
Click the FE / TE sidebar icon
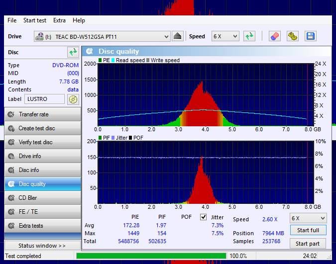coord(11,212)
